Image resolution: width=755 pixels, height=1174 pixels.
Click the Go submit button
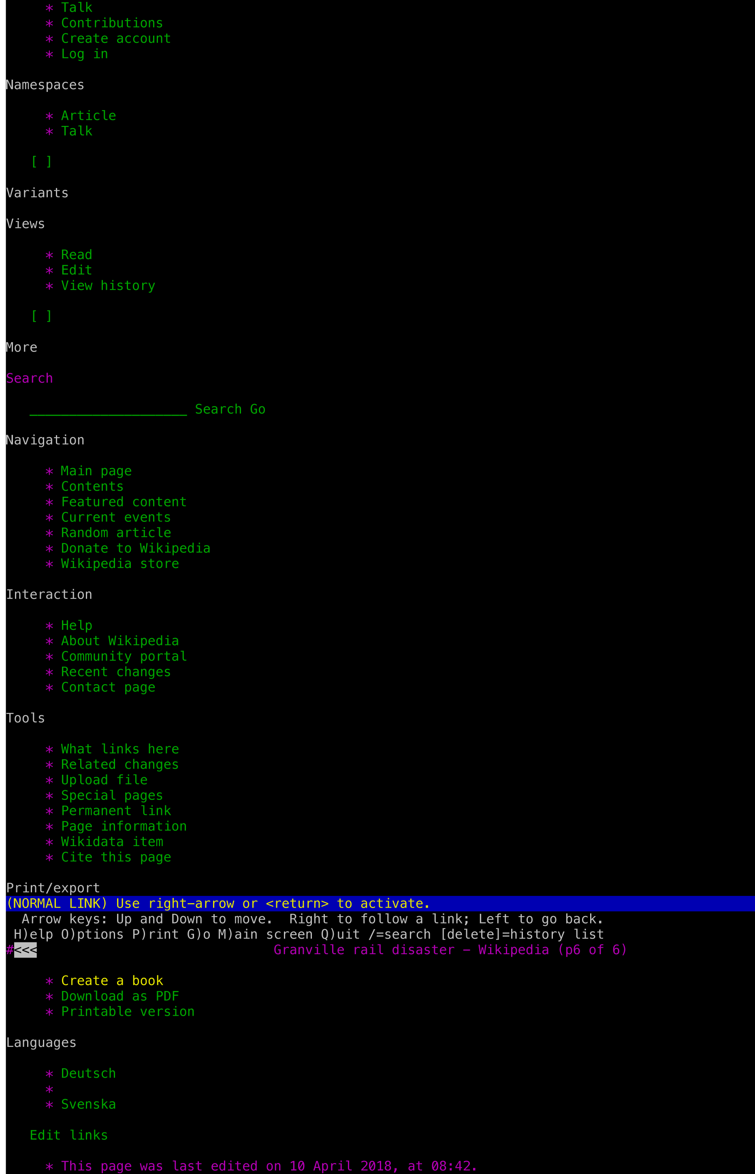point(258,409)
